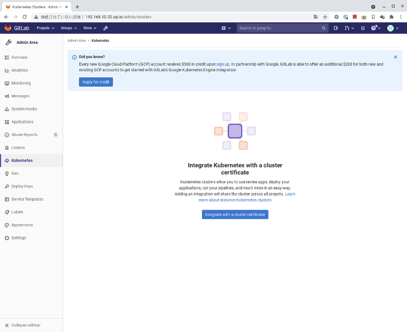
Task: Follow the sign up link
Action: pos(223,64)
